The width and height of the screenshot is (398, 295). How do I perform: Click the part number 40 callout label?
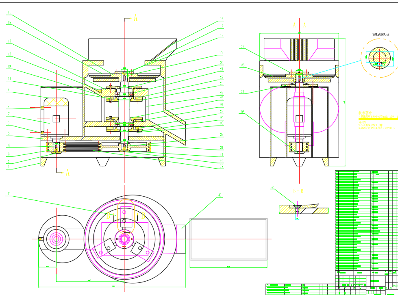coord(220,195)
